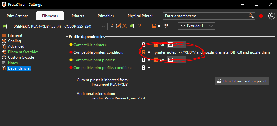The width and height of the screenshot is (277, 126).
Task: Click the green flag icon beside the orange X
Action: pyautogui.click(x=132, y=26)
